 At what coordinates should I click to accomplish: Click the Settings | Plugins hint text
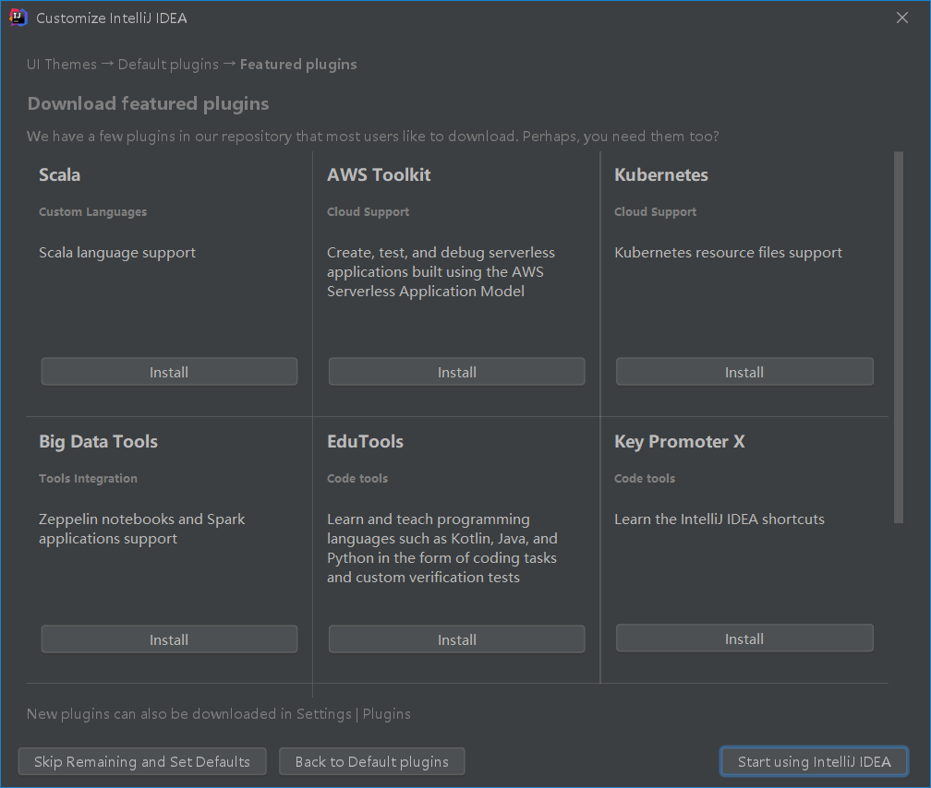click(x=219, y=714)
